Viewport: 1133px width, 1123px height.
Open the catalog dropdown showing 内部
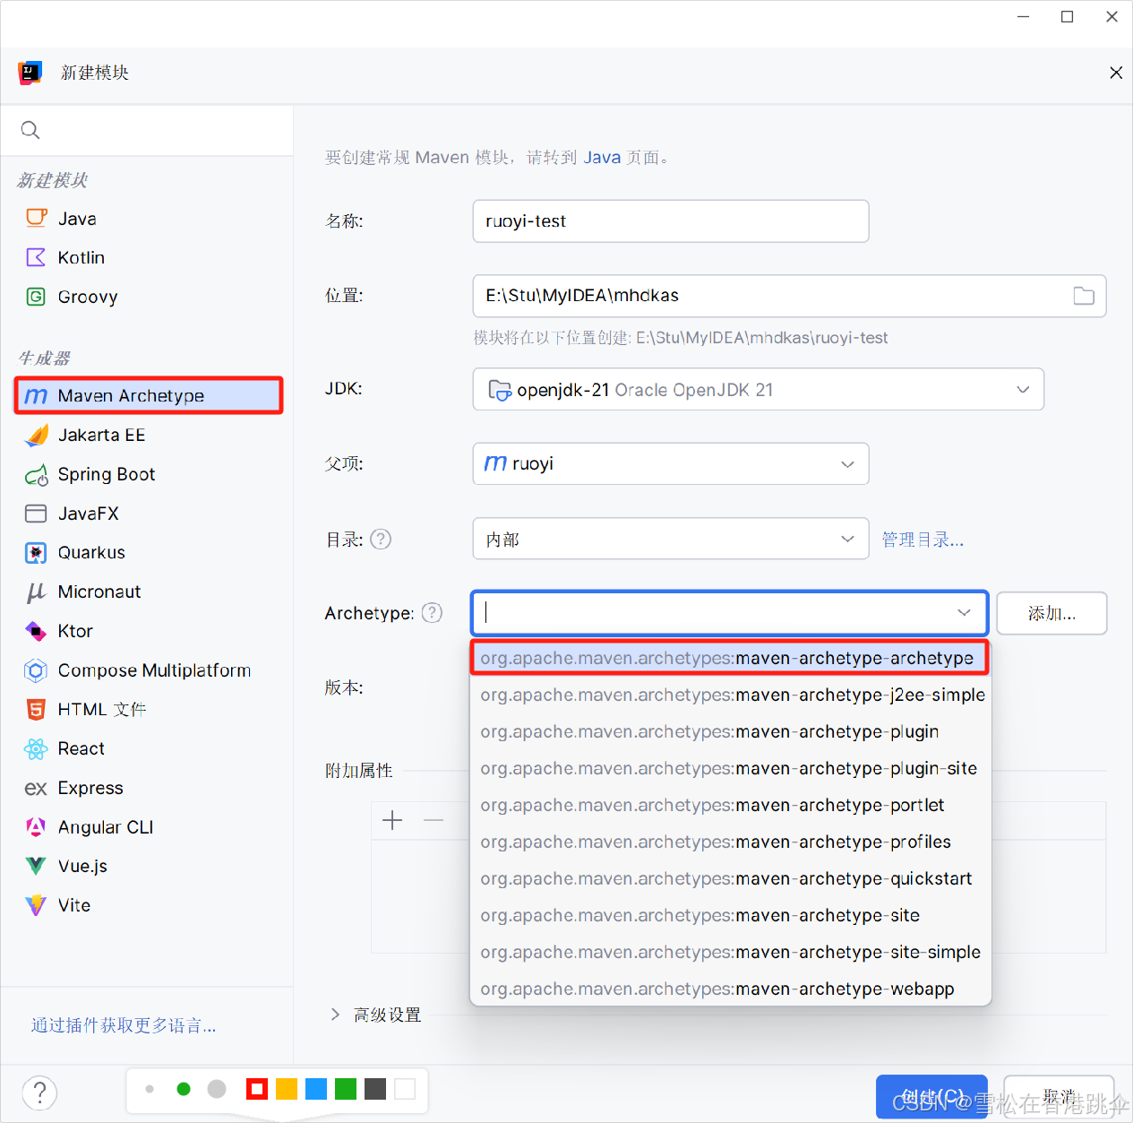[x=670, y=539]
